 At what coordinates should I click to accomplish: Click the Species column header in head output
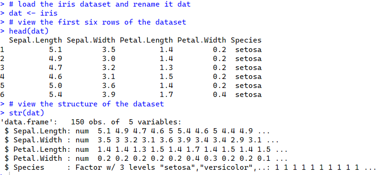click(x=246, y=40)
